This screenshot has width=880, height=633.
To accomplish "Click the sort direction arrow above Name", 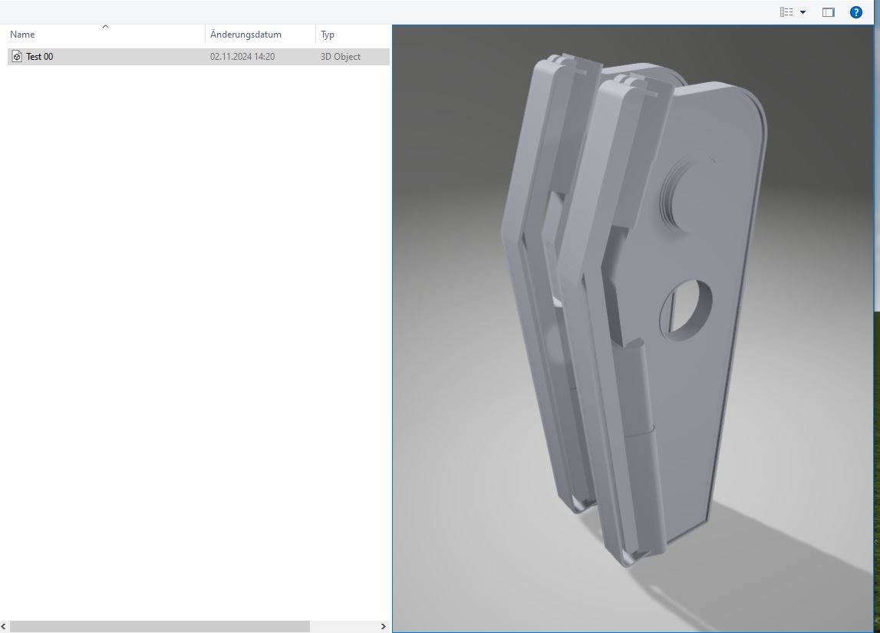I will click(x=106, y=26).
